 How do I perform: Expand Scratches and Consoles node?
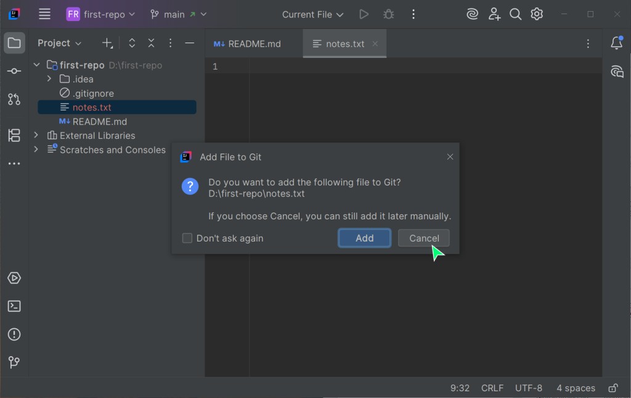click(36, 149)
